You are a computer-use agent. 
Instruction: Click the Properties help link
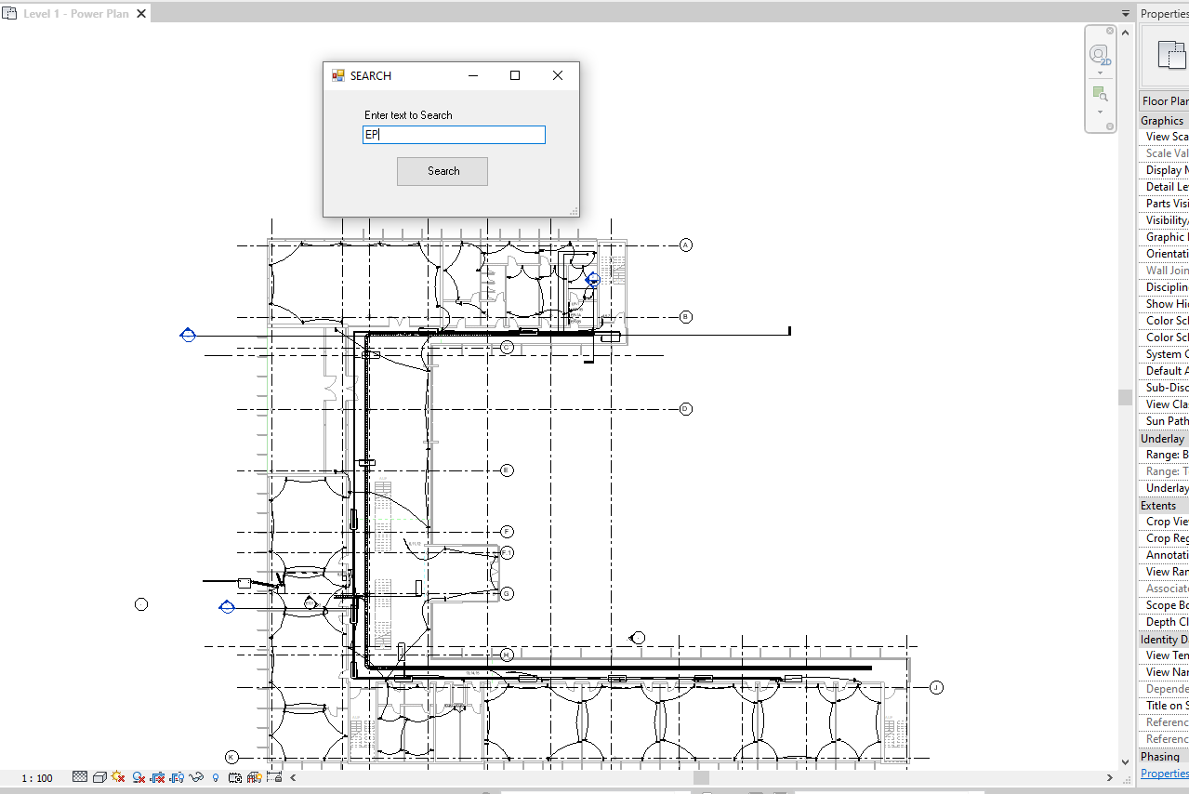click(x=1164, y=774)
